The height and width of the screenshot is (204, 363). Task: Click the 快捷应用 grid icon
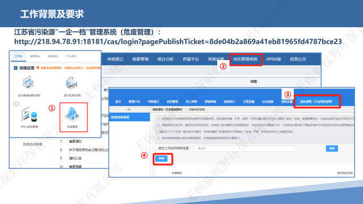pyautogui.click(x=15, y=68)
